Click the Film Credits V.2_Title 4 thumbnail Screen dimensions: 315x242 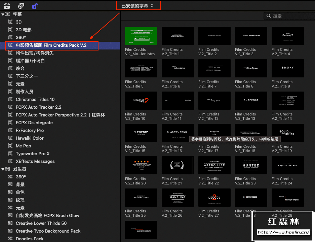(x=288, y=36)
